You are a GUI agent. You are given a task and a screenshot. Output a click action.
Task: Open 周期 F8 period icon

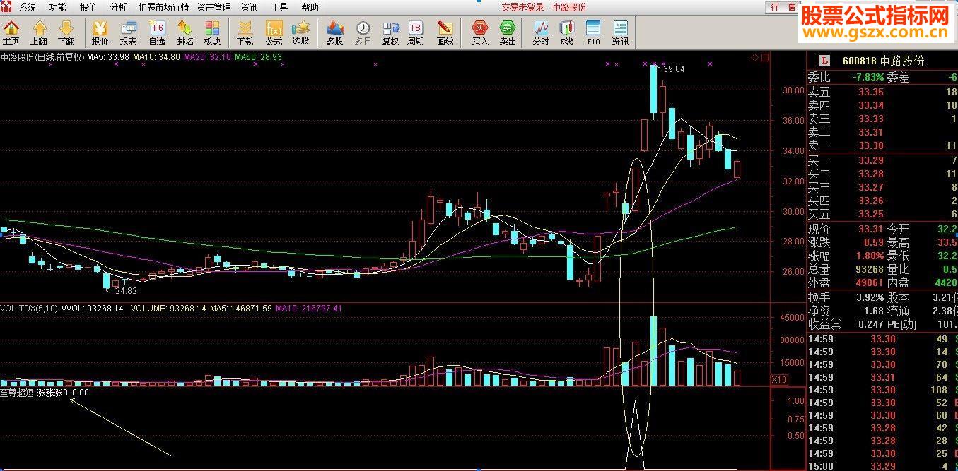coord(416,32)
